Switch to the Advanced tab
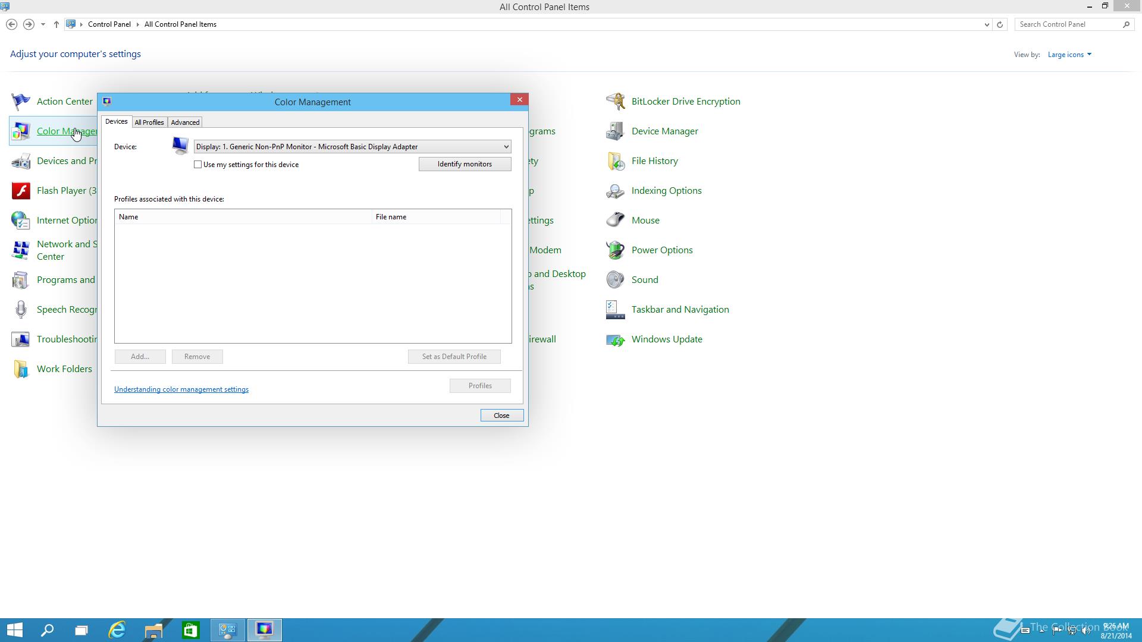This screenshot has height=642, width=1142. 185,122
